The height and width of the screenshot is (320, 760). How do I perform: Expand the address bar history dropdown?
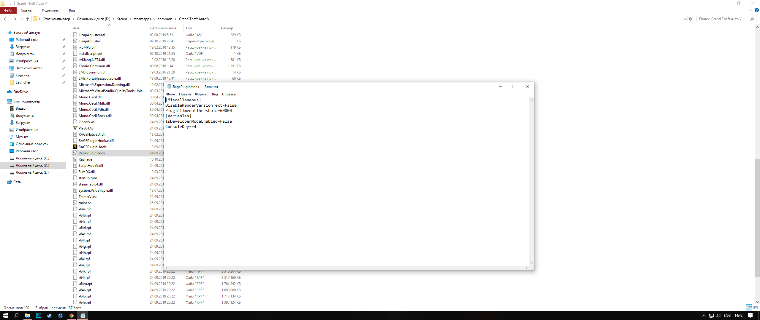[x=685, y=19]
